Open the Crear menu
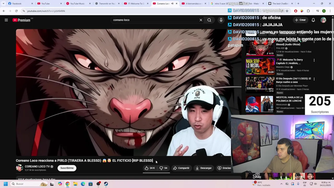This screenshot has width=334, height=188. (x=300, y=20)
